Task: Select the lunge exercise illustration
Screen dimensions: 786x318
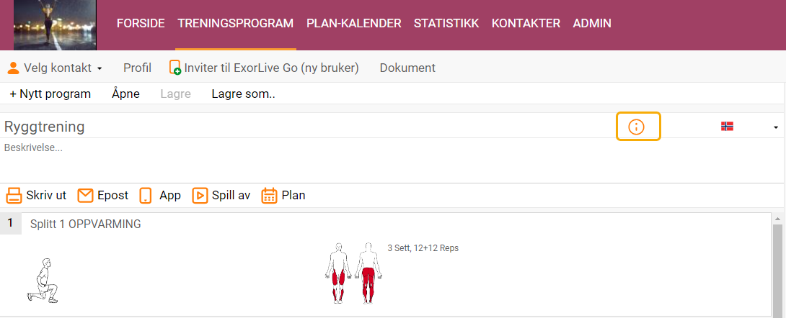Action: tap(43, 281)
